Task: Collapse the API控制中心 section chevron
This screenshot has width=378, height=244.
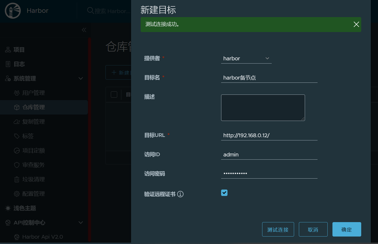Action: pos(81,223)
